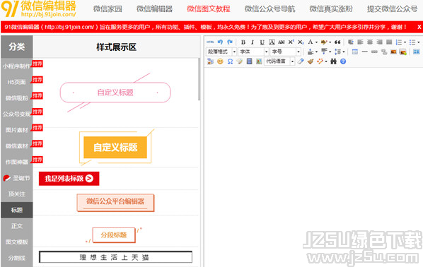Go to 微信编辑器 nav tab
Viewport: 423px width, 267px height.
(x=155, y=9)
